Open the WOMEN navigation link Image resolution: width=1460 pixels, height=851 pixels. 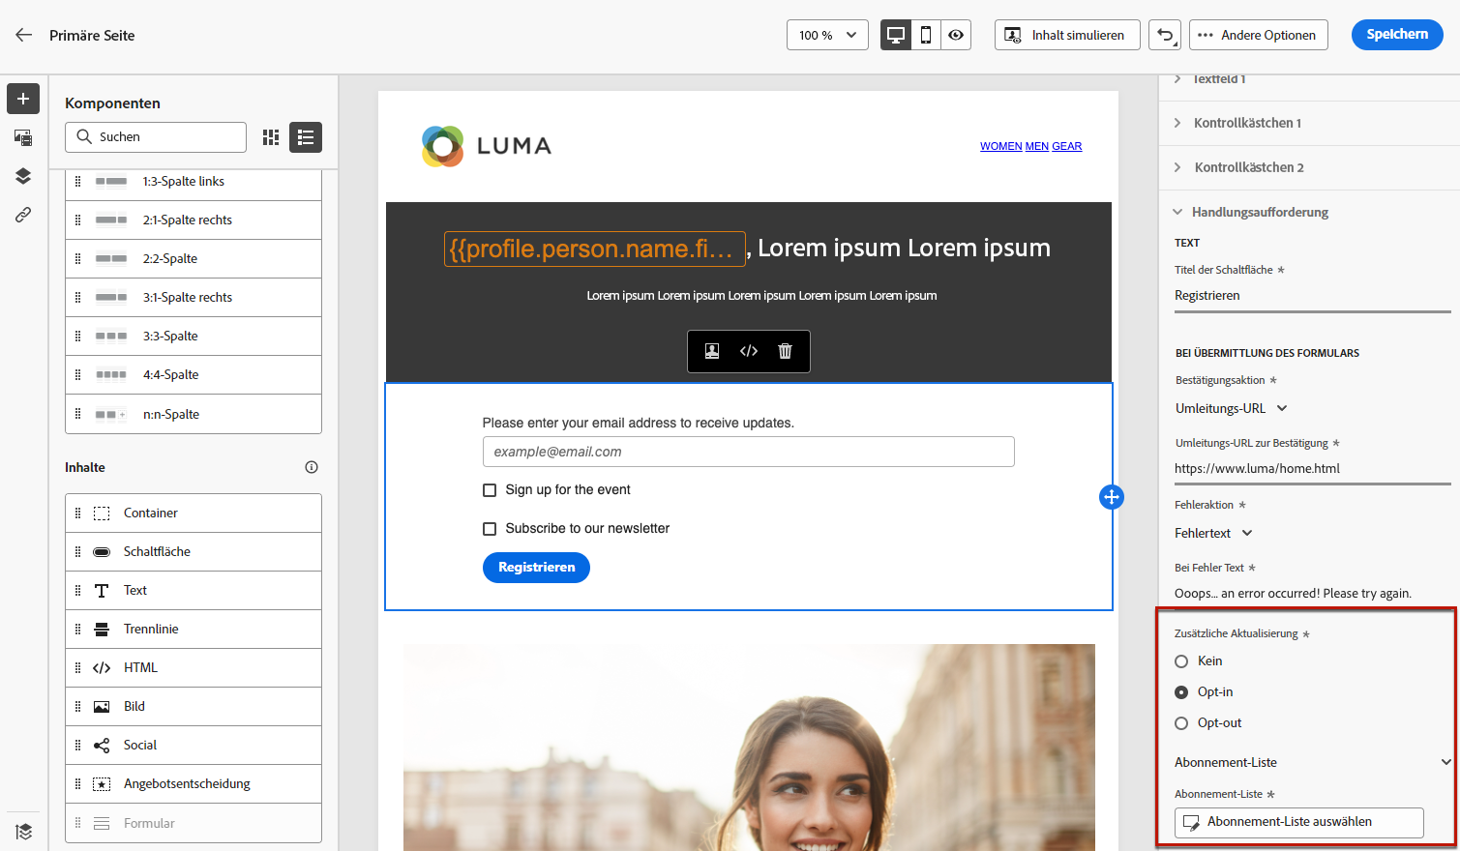click(1000, 147)
